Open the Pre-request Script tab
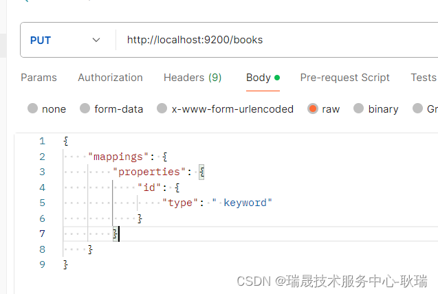This screenshot has height=294, width=438. (x=344, y=78)
